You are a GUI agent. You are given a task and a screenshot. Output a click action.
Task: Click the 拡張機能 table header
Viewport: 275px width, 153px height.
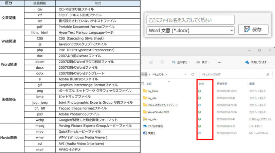coord(40,3)
